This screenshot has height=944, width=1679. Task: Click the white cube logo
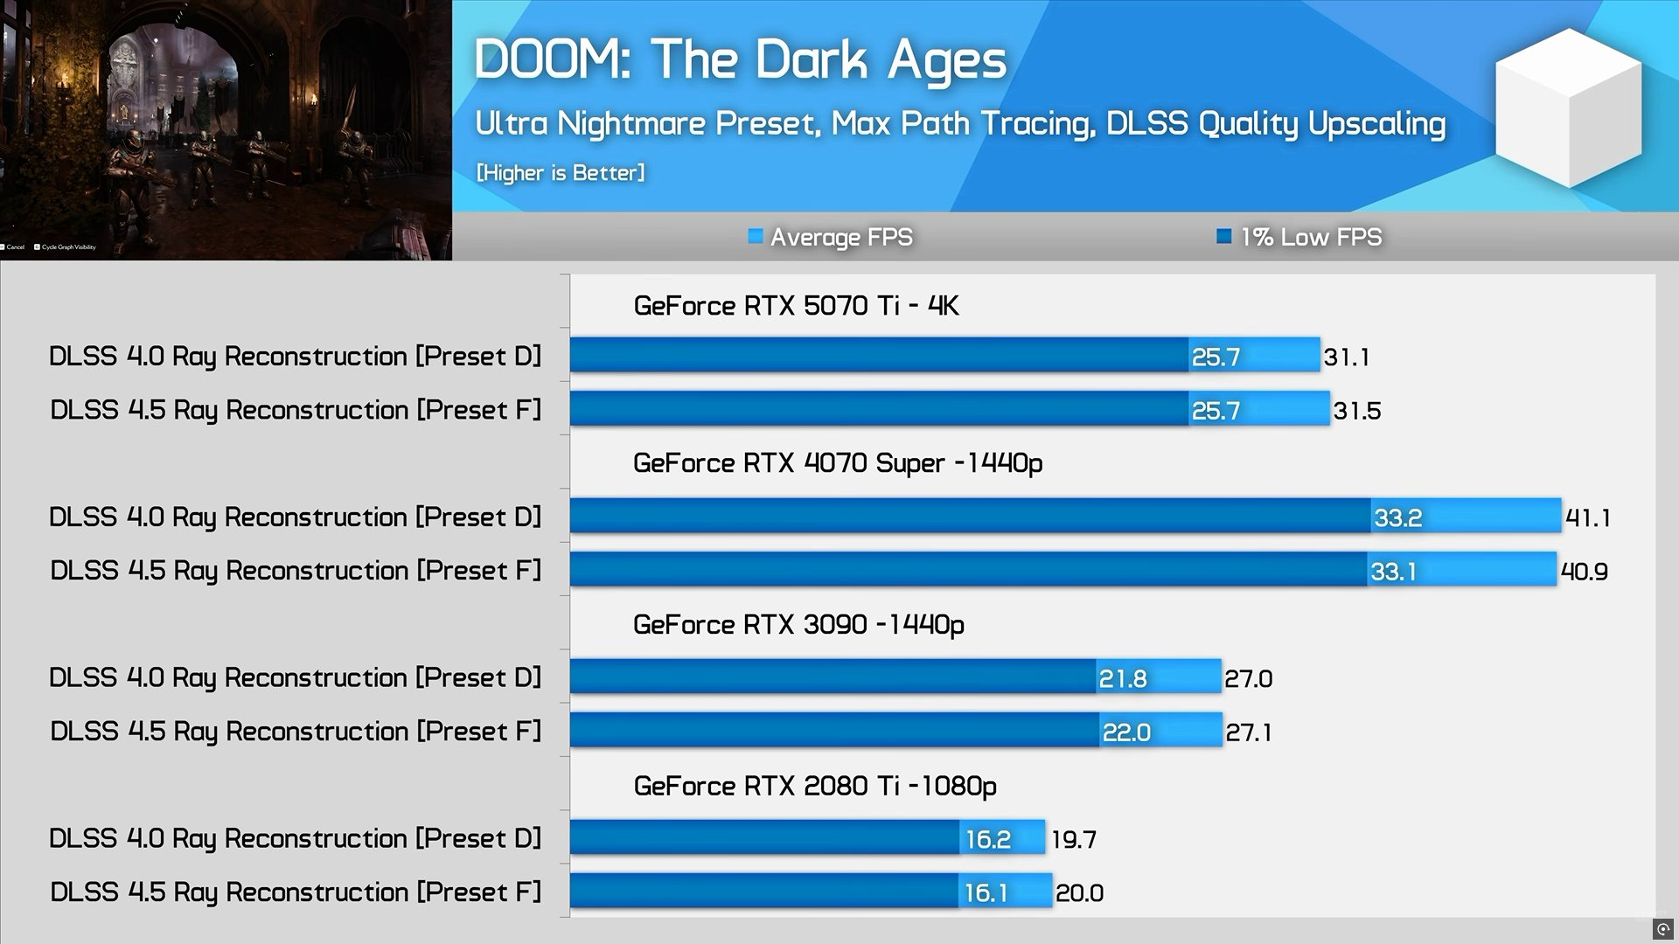tap(1569, 107)
